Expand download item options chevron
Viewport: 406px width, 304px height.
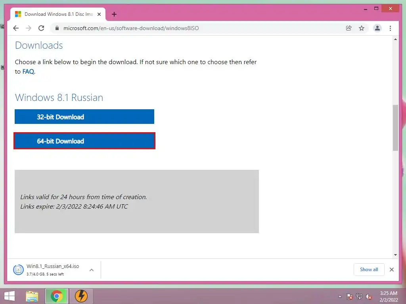(92, 270)
